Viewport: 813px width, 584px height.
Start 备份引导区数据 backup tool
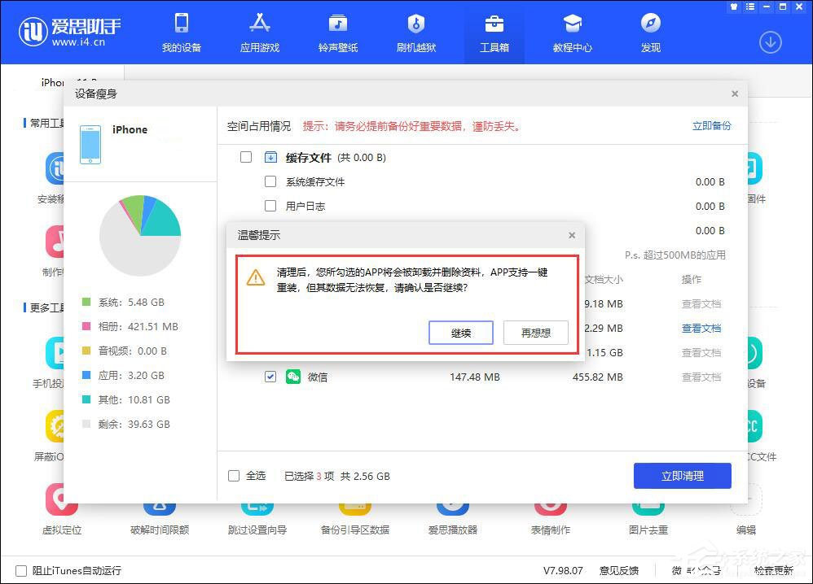click(354, 512)
